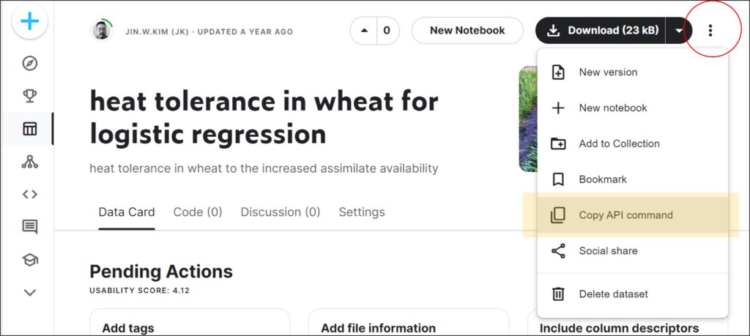The image size is (750, 336).
Task: Open the compass Home icon in sidebar
Action: 29,63
